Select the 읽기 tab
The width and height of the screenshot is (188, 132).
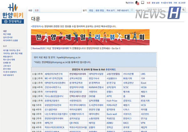coord(85,10)
